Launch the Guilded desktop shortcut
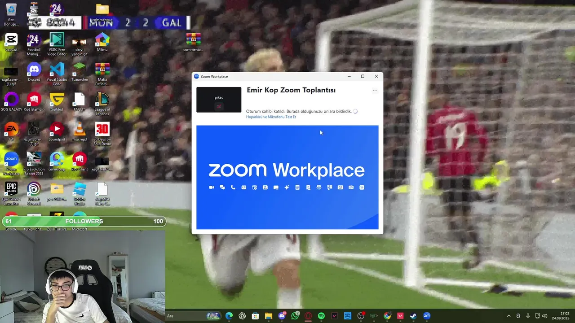Image resolution: width=575 pixels, height=323 pixels. pyautogui.click(x=57, y=102)
